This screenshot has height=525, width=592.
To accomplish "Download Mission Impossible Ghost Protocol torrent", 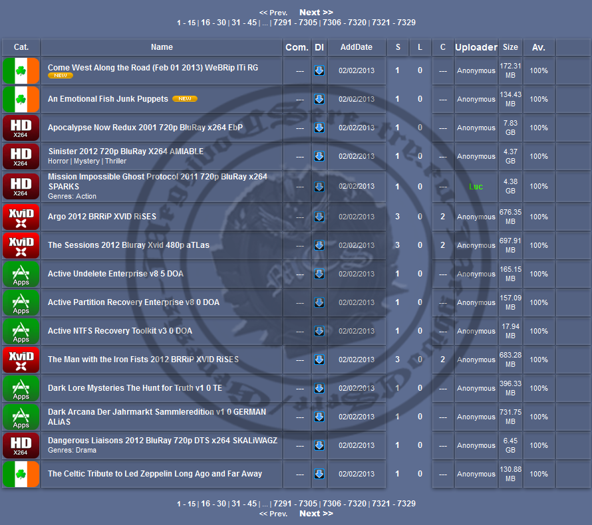I will click(319, 187).
